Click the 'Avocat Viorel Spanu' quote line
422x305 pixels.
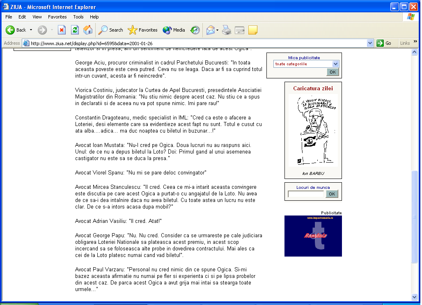click(141, 172)
